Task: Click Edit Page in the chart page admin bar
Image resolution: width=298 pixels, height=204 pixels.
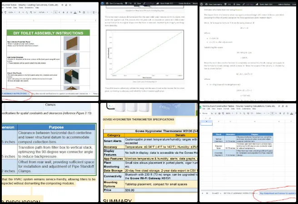Action: coord(149,4)
